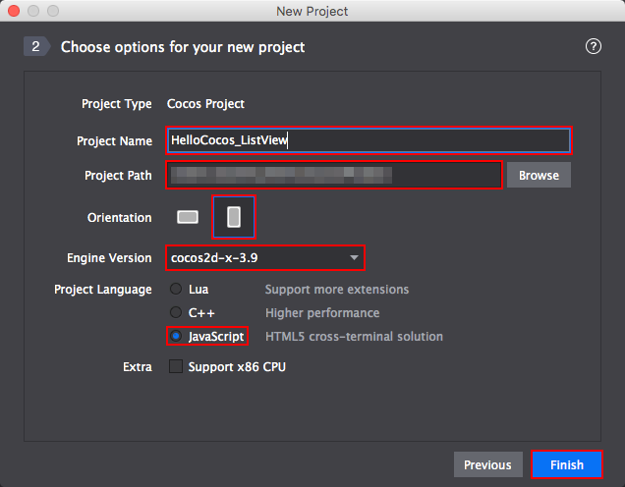Select landscape orientation icon

(x=188, y=217)
